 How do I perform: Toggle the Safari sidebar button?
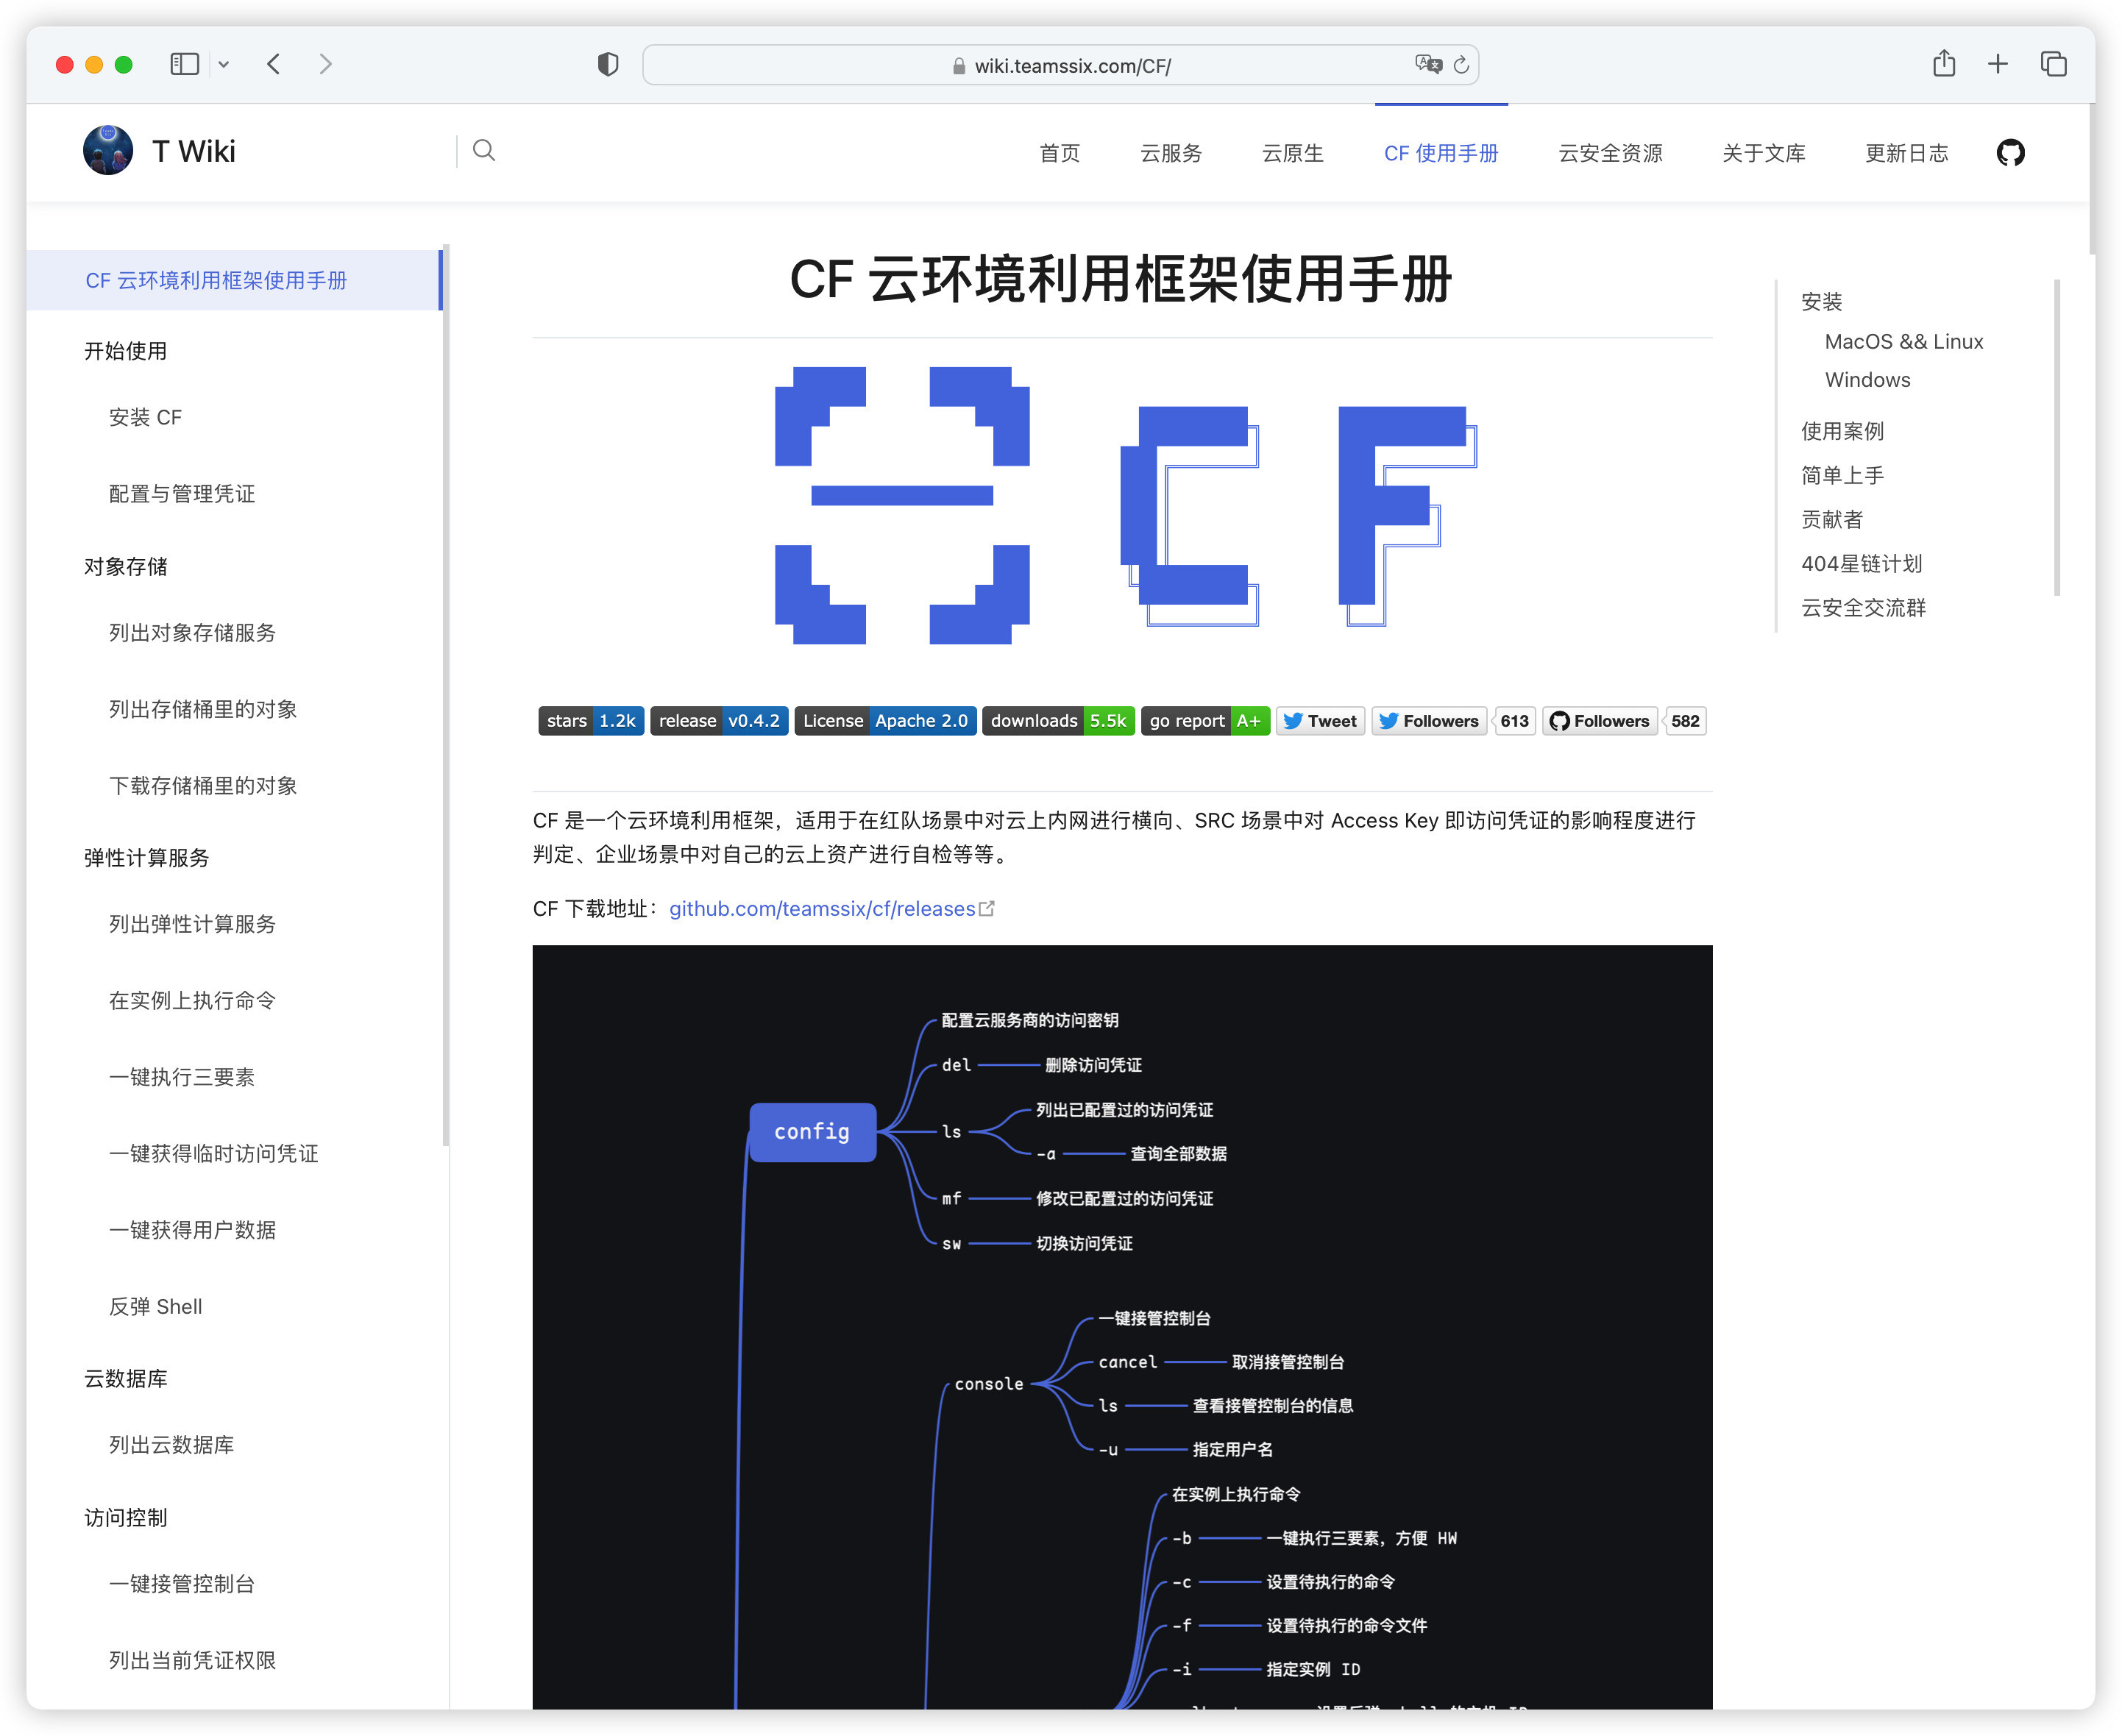(x=185, y=64)
